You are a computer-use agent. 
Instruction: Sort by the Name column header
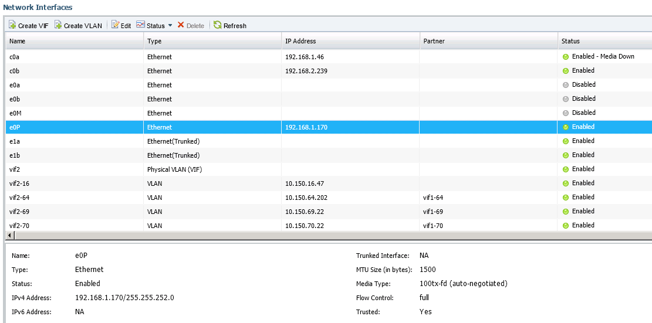point(18,41)
